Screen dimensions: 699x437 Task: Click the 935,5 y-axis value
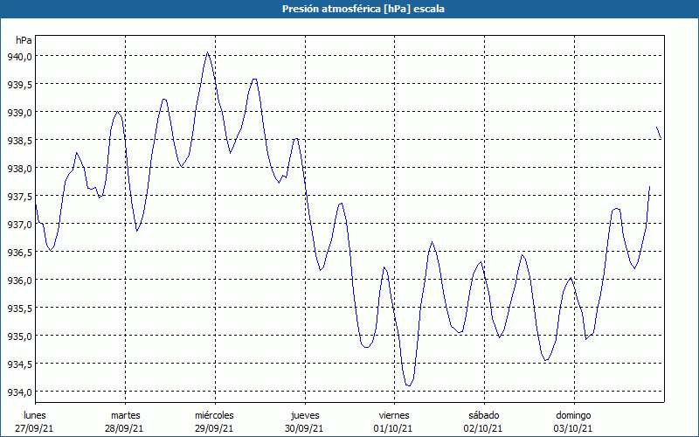click(x=19, y=309)
